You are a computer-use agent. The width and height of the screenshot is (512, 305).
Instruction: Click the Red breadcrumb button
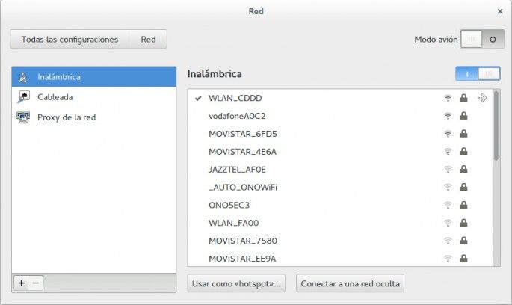(148, 40)
